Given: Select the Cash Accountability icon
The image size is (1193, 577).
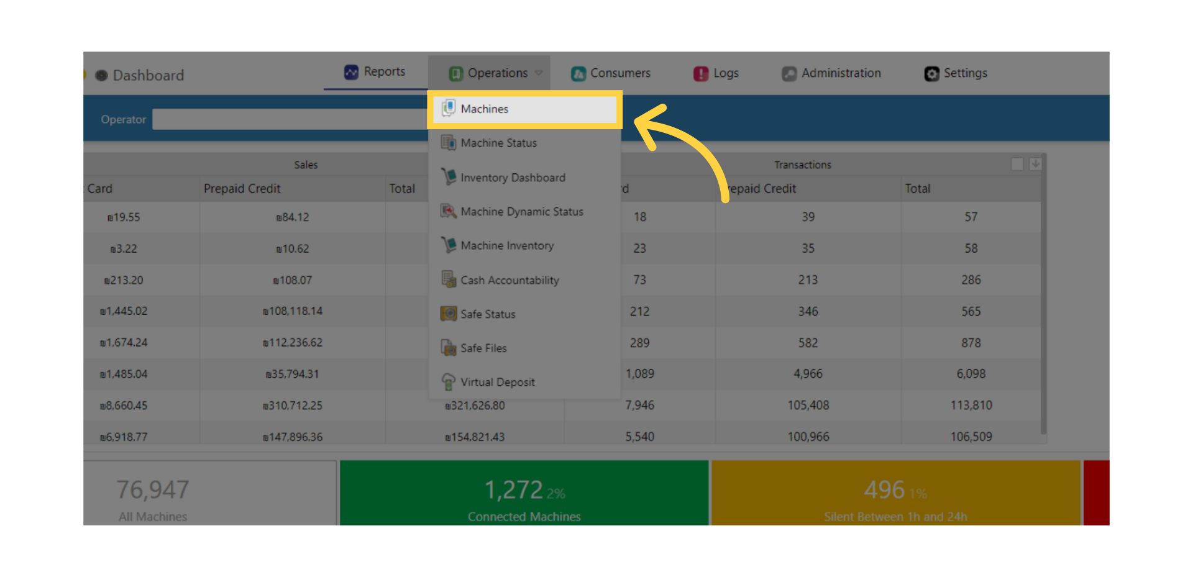Looking at the screenshot, I should pyautogui.click(x=448, y=280).
